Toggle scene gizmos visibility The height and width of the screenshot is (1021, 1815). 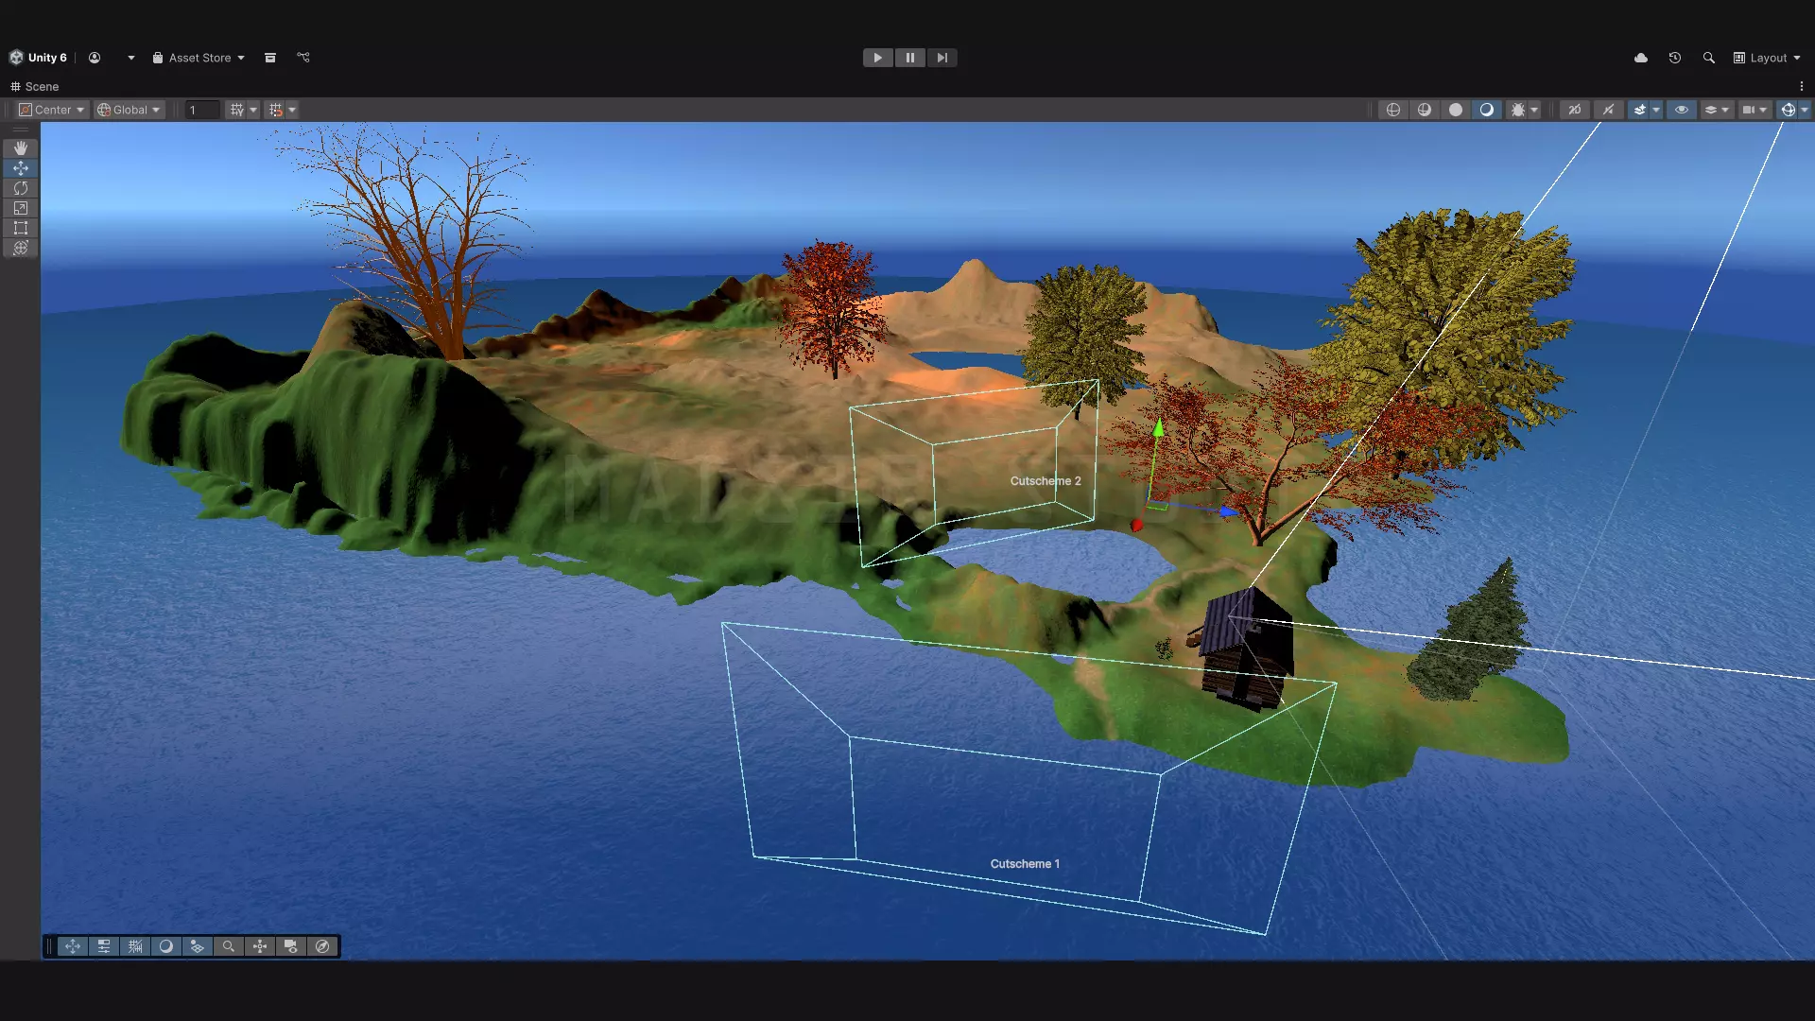(x=1788, y=110)
